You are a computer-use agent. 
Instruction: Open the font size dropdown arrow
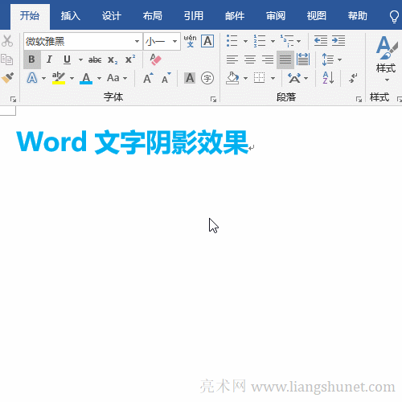[175, 41]
